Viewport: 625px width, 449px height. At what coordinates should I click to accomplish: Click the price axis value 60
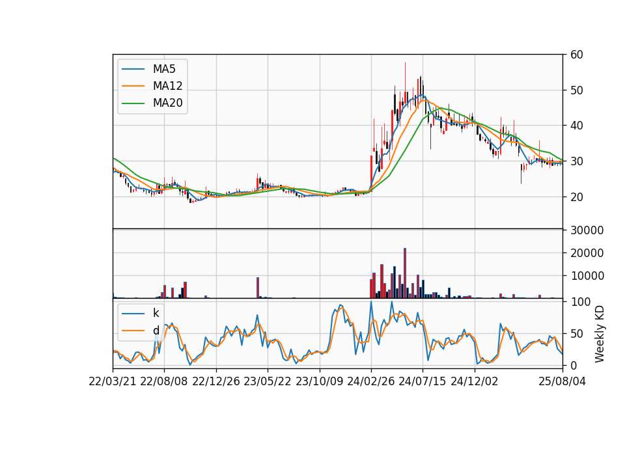[576, 55]
